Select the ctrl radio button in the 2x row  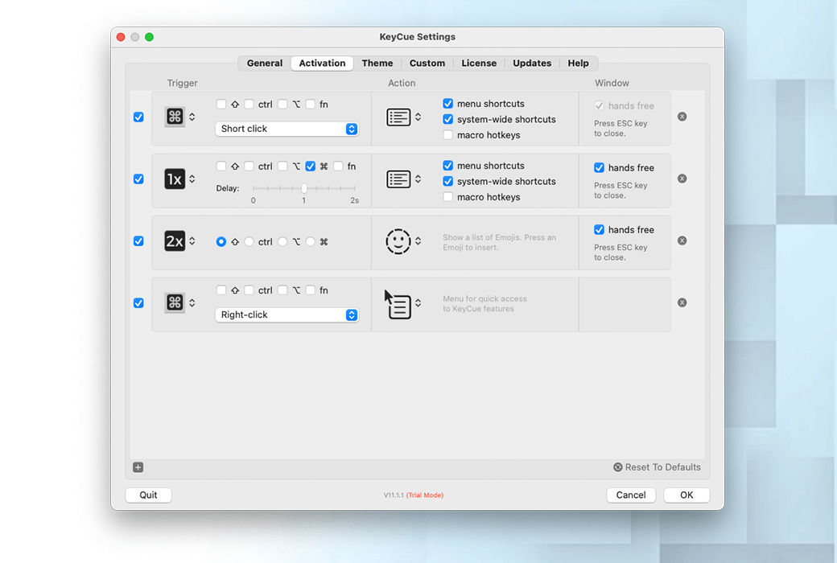coord(249,241)
